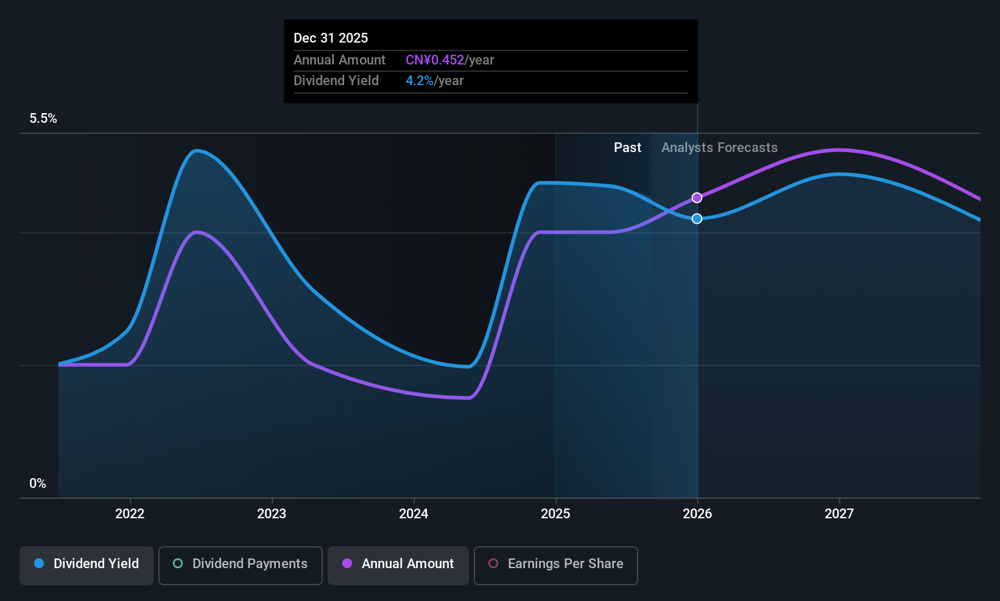Toggle the Dividend Payments legend button
This screenshot has width=1000, height=601.
click(x=241, y=565)
